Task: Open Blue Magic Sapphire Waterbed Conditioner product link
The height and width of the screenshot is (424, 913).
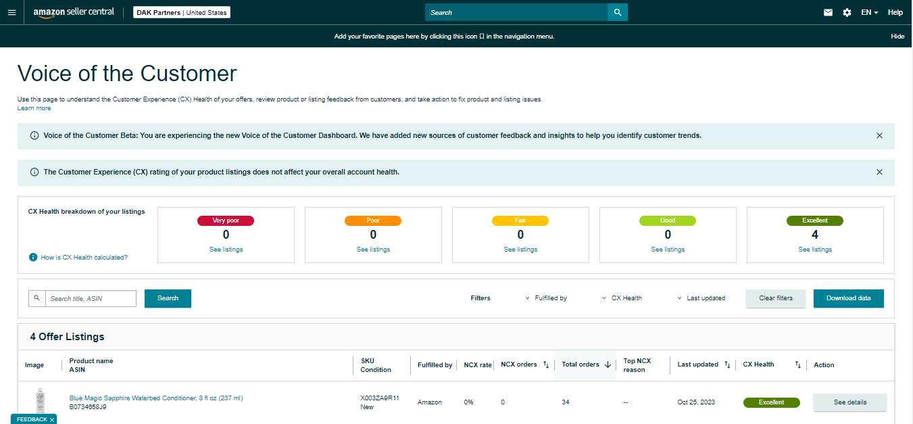Action: click(x=156, y=398)
